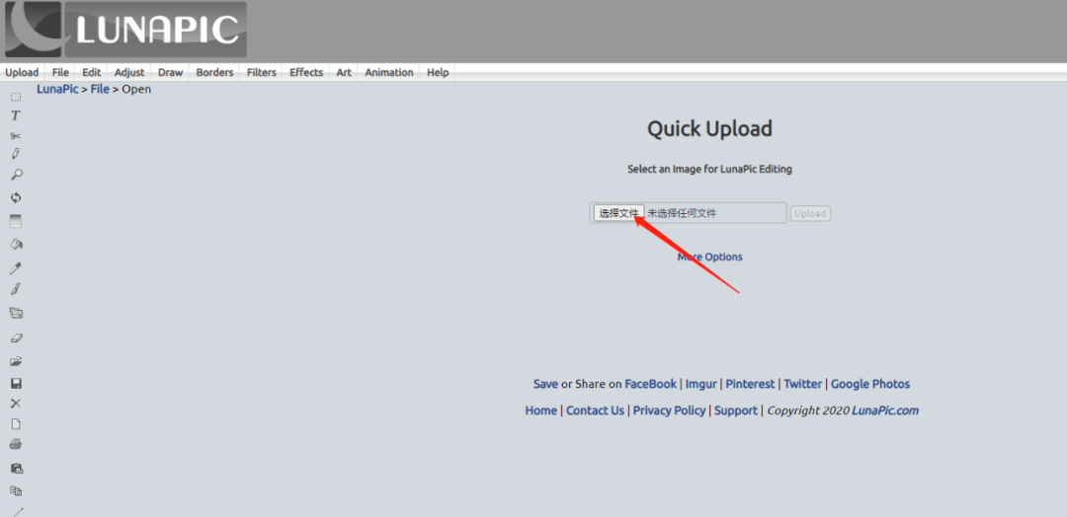1067x517 pixels.
Task: Click the 选择文件 choose file button
Action: pos(618,213)
